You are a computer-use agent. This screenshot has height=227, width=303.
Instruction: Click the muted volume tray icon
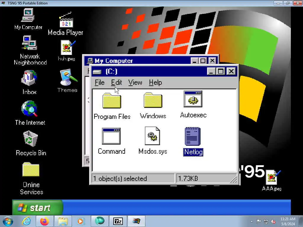click(x=273, y=222)
